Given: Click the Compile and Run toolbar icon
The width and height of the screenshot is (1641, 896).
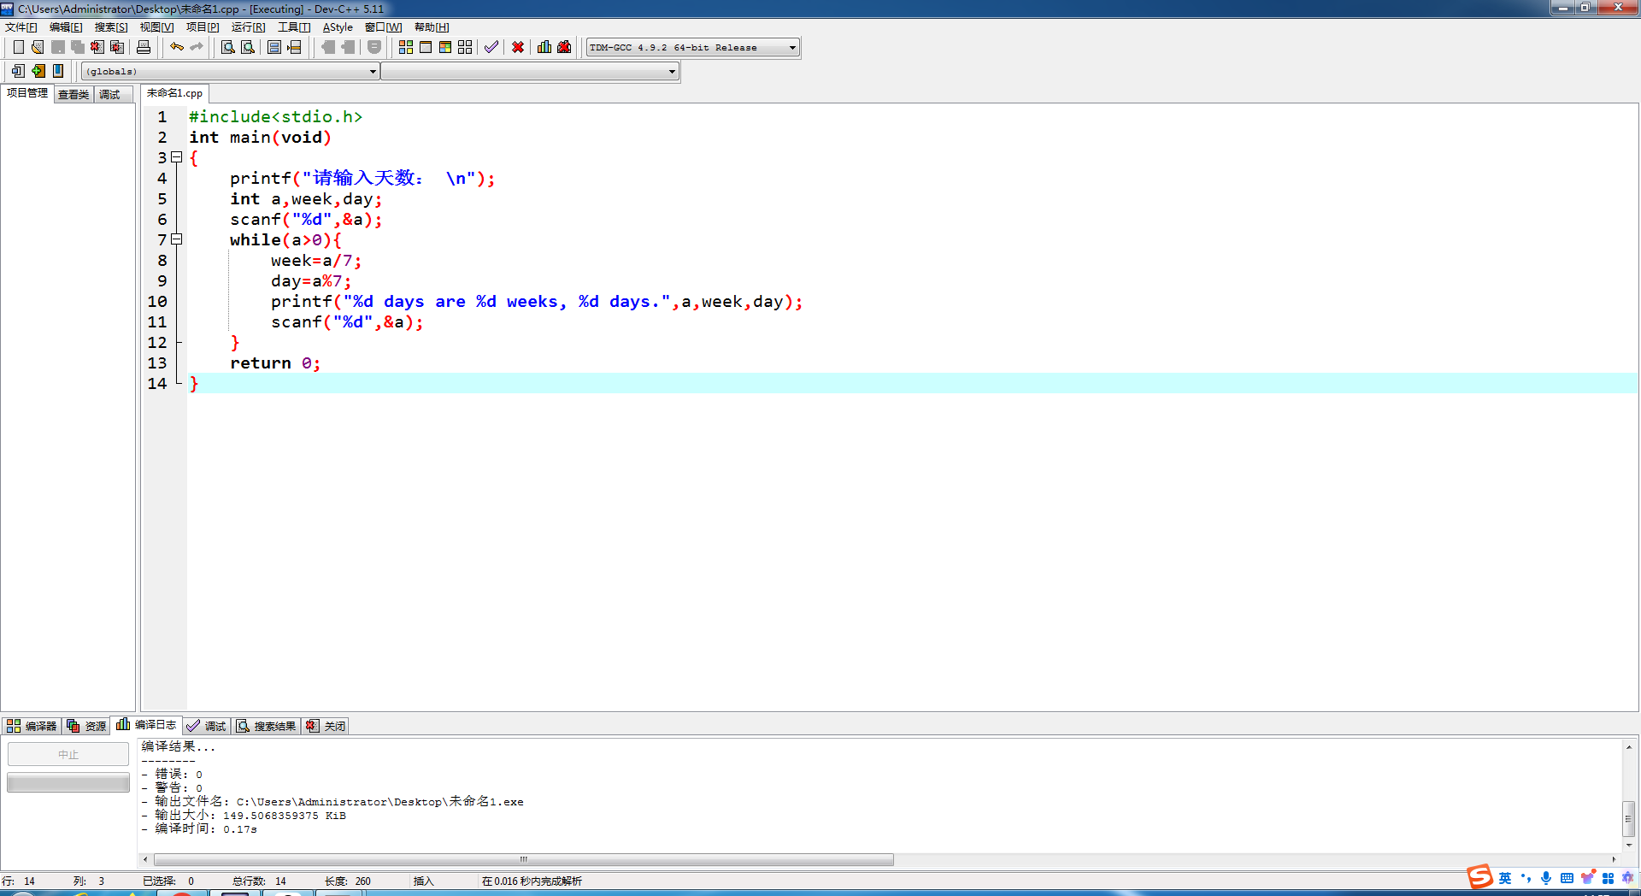Looking at the screenshot, I should coord(445,47).
